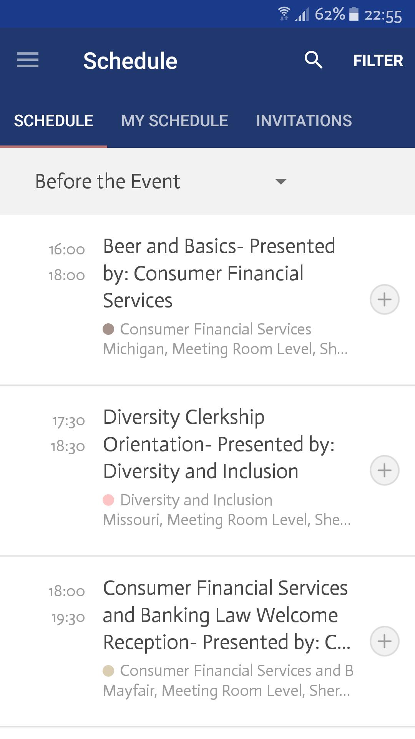This screenshot has height=739, width=415.
Task: Tap the Diversity and Inclusion pink track dot
Action: point(109,500)
